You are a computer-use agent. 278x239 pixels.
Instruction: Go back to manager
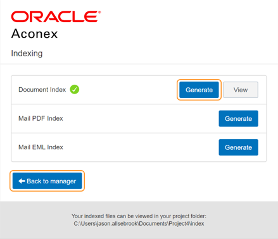coord(47,181)
